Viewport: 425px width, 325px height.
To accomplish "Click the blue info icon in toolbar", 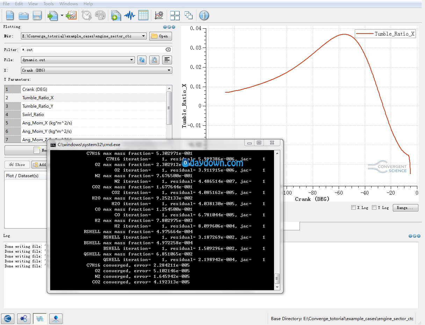I will [x=204, y=15].
